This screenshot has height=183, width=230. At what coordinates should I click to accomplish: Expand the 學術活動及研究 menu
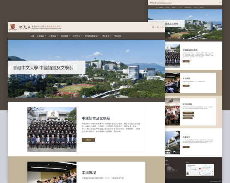click(92, 36)
